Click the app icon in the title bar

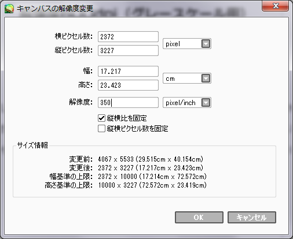[9, 9]
